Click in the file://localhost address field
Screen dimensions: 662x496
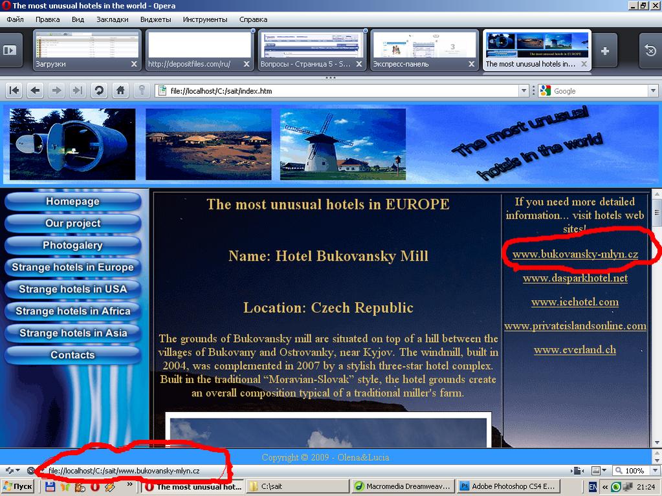(343, 91)
